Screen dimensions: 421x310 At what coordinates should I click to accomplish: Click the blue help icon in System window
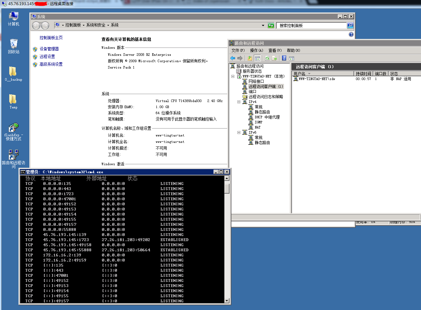[351, 34]
